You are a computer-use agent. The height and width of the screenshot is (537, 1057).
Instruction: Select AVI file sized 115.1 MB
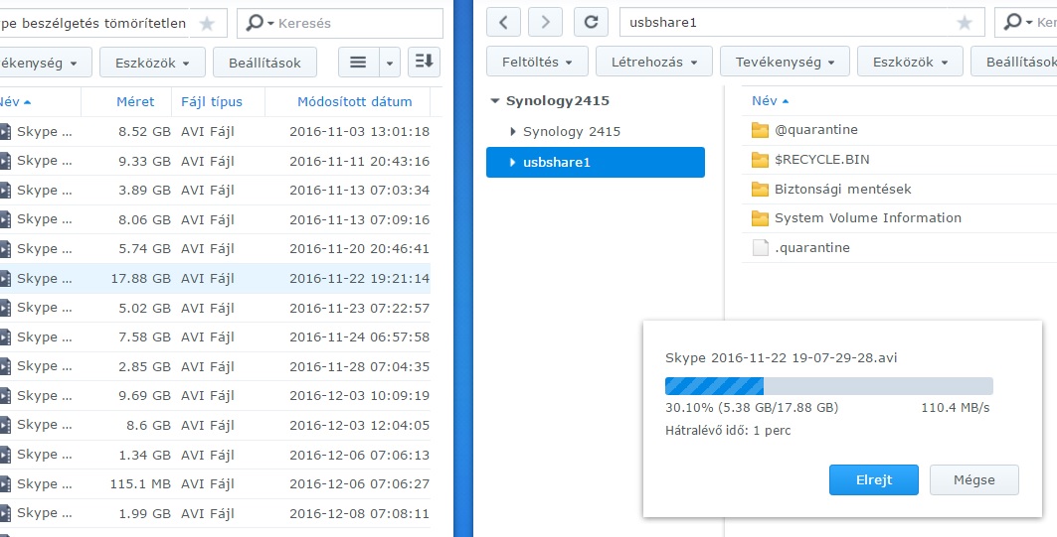[x=215, y=483]
